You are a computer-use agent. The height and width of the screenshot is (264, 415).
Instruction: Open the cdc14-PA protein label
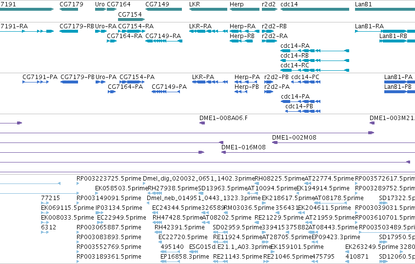click(x=296, y=97)
